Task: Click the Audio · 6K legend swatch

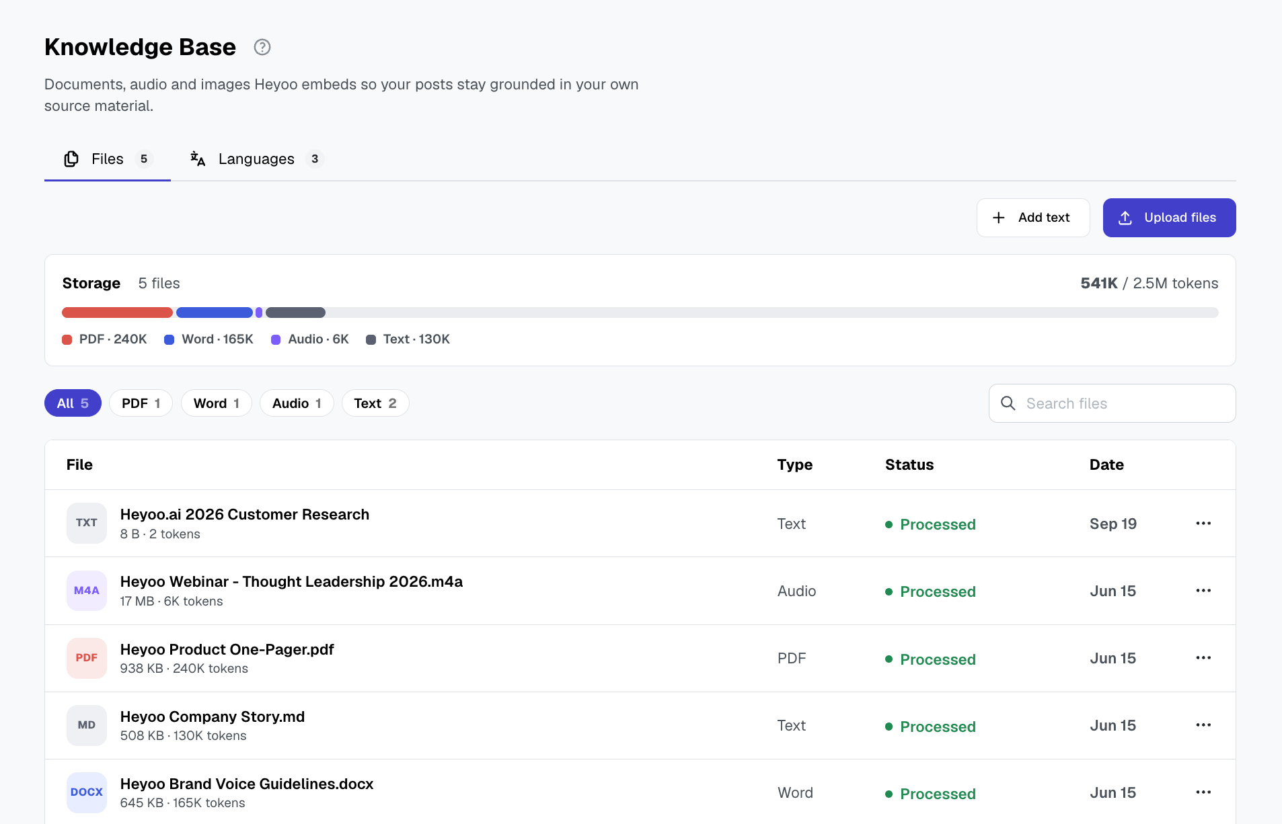Action: pos(276,339)
